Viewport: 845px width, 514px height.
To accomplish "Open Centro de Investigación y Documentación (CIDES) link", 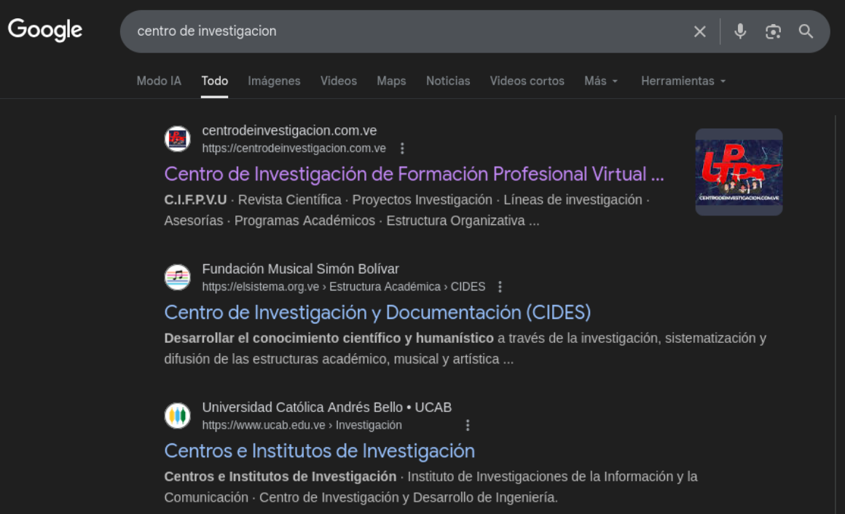I will [377, 312].
